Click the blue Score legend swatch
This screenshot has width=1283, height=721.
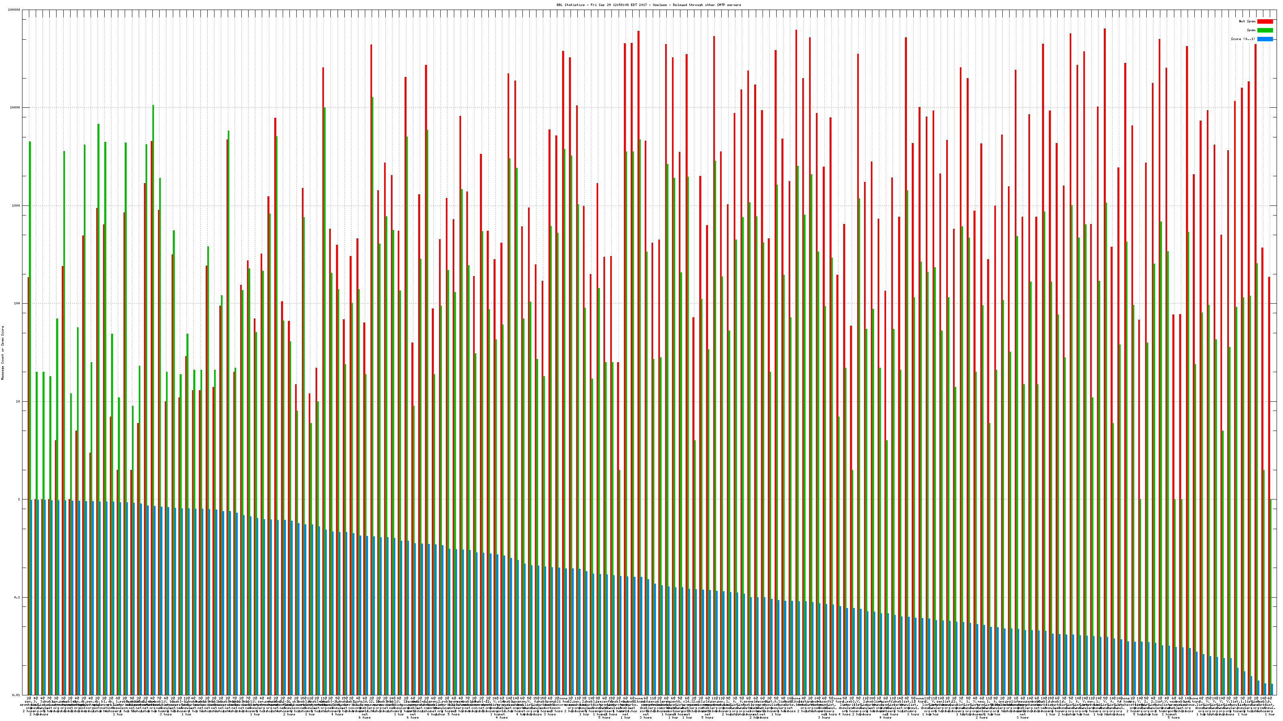point(1265,39)
